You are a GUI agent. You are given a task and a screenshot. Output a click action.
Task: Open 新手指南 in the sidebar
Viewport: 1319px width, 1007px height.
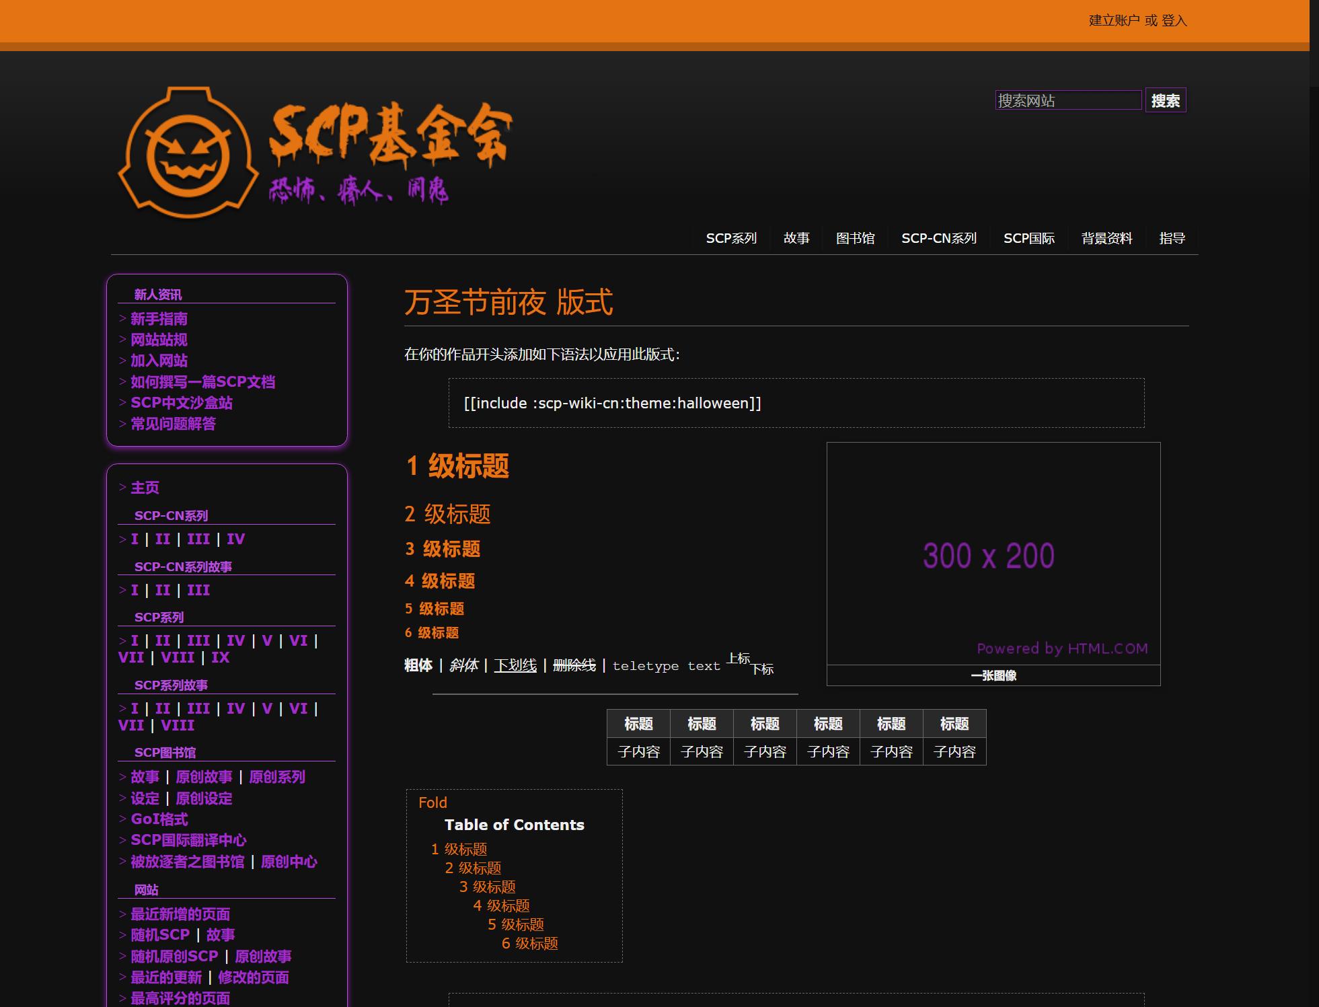[159, 319]
